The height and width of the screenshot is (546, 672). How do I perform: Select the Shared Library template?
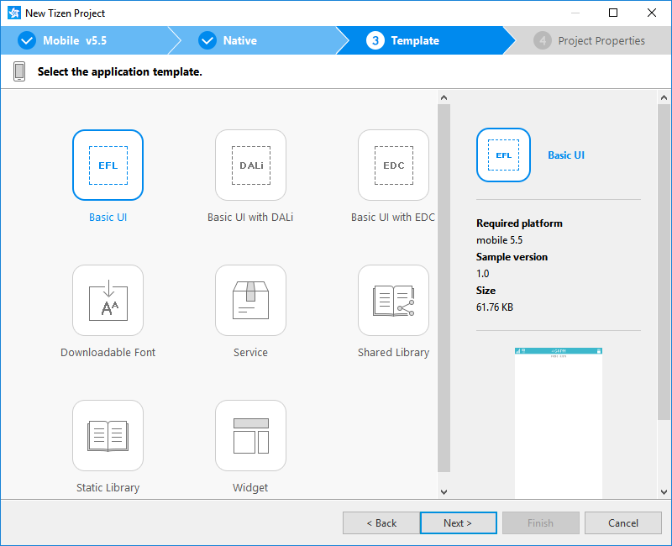(x=393, y=301)
